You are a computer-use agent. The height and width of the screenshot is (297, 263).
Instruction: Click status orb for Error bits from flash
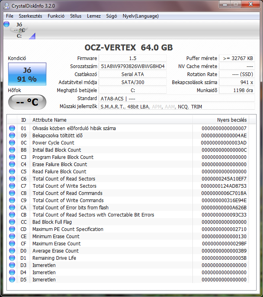[12, 207]
